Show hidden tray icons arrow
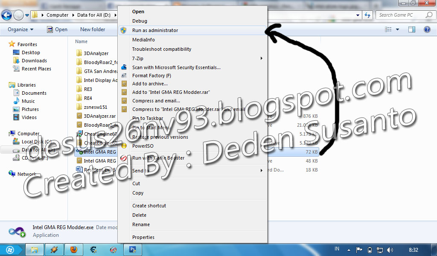Viewport: 437px width, 256px height. click(349, 250)
